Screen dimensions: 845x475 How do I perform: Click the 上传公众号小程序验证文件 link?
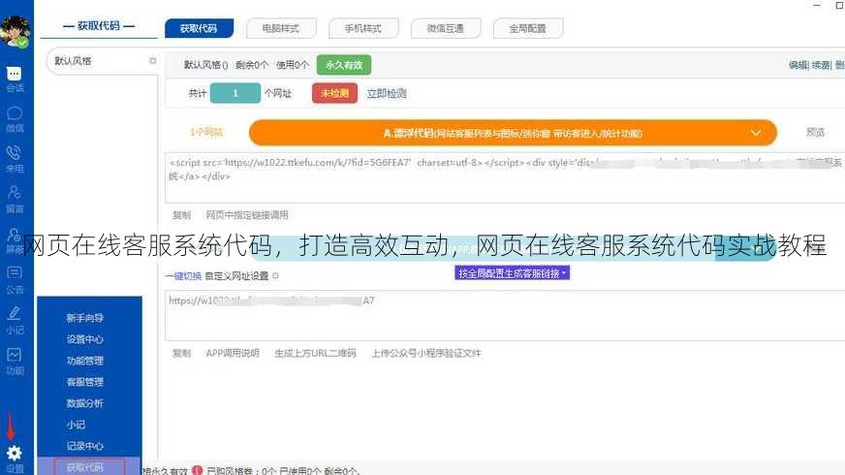[x=426, y=353]
